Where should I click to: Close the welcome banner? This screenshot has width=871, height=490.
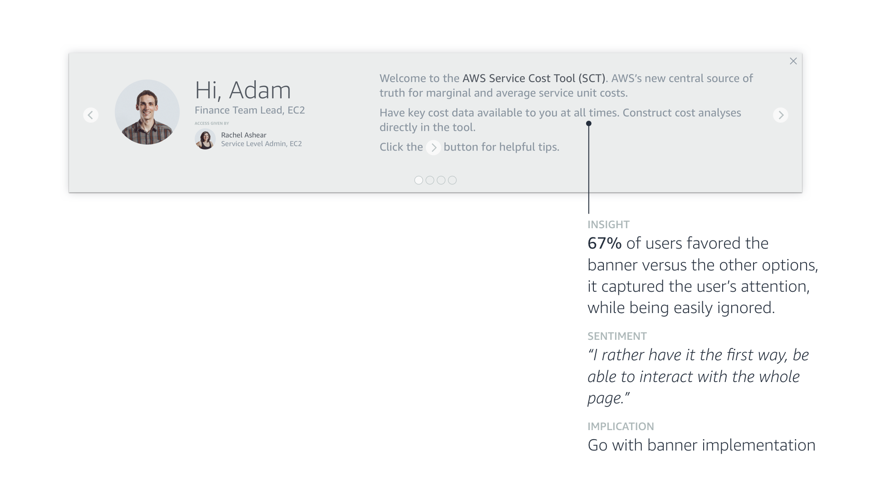pyautogui.click(x=793, y=61)
